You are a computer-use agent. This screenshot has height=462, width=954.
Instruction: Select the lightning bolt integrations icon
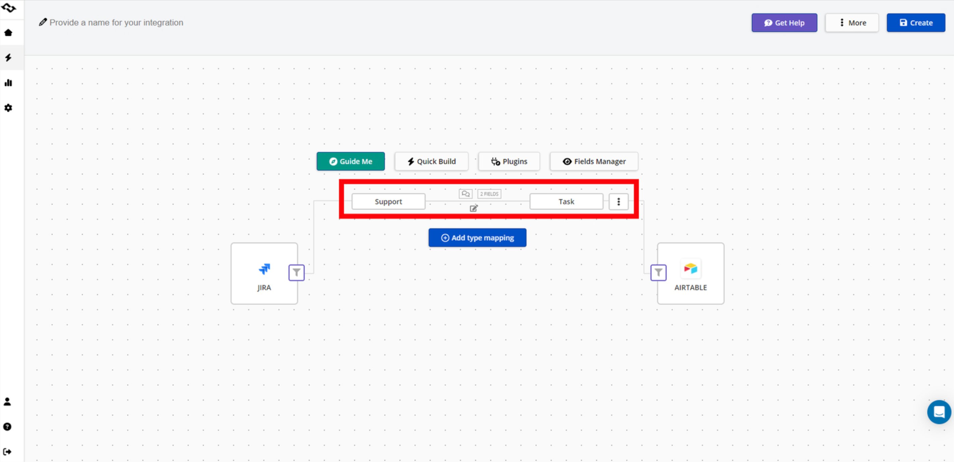8,57
